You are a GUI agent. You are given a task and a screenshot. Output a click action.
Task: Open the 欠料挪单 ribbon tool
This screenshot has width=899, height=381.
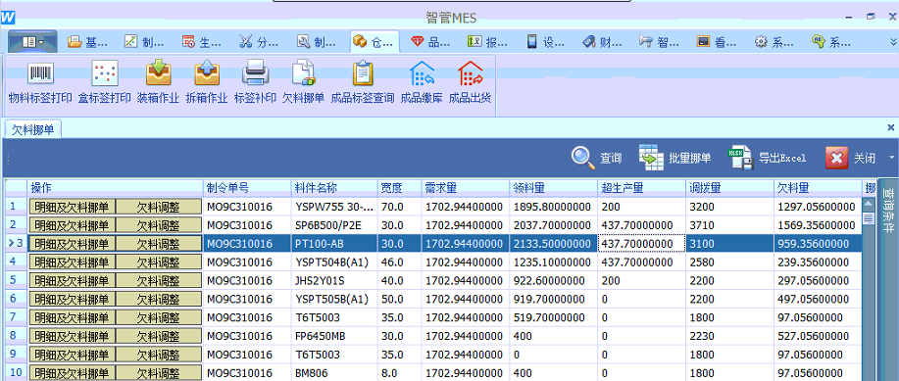(303, 83)
